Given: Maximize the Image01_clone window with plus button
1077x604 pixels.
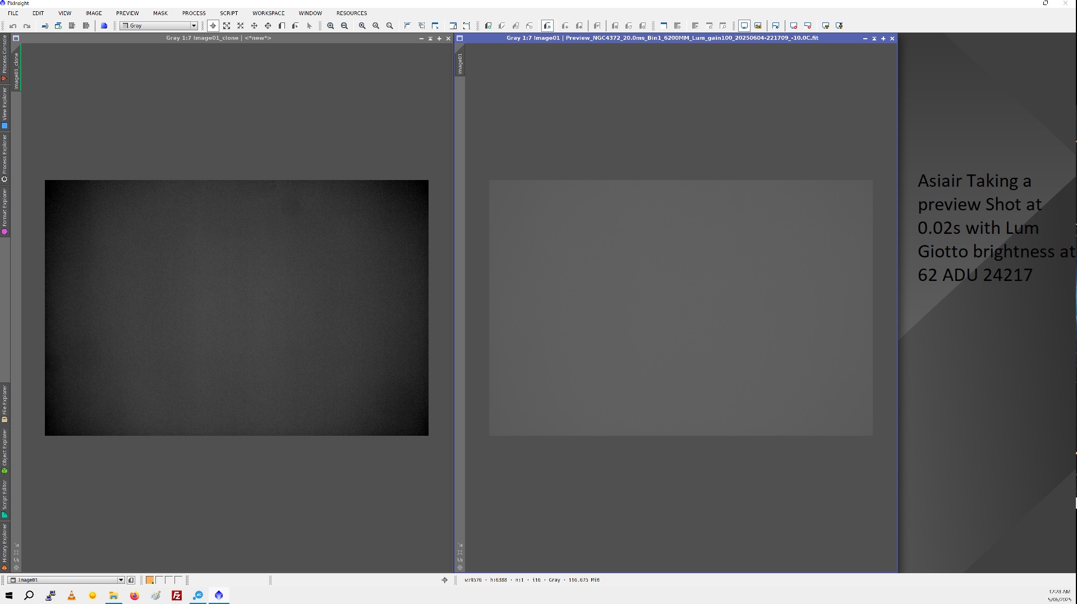Looking at the screenshot, I should 439,39.
